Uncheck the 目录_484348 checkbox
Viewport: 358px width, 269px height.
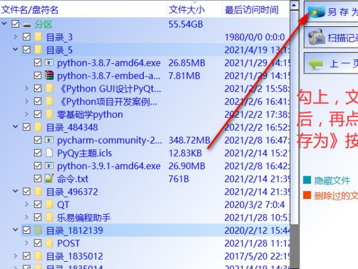[x=26, y=127]
